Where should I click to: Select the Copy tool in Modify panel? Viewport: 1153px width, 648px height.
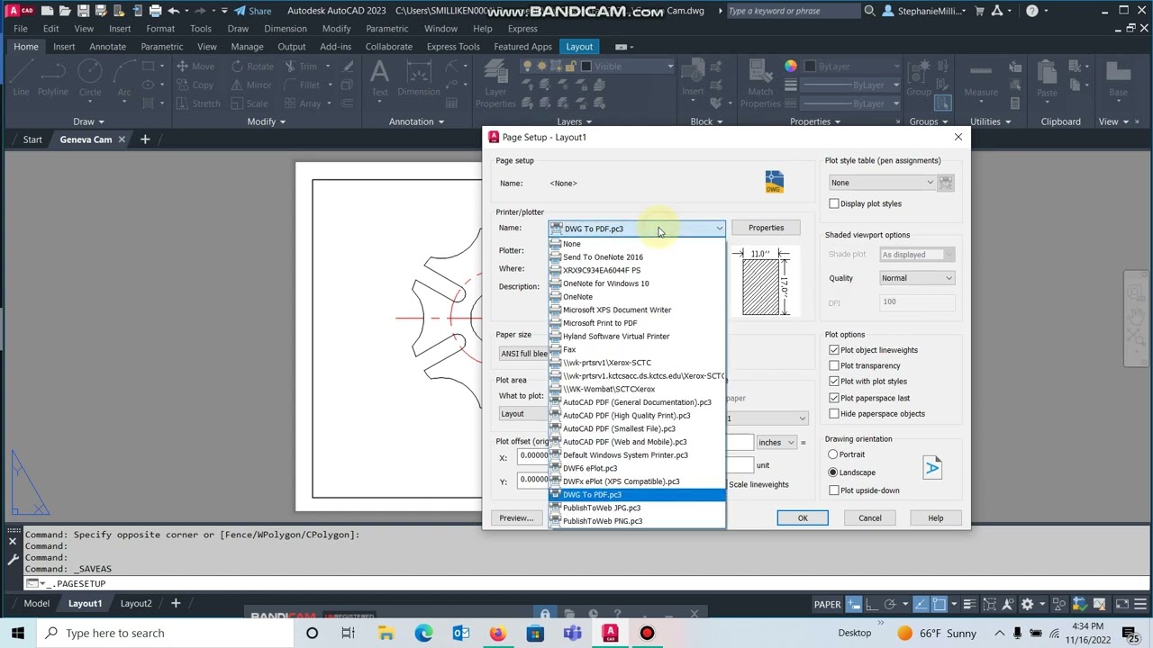pos(195,85)
